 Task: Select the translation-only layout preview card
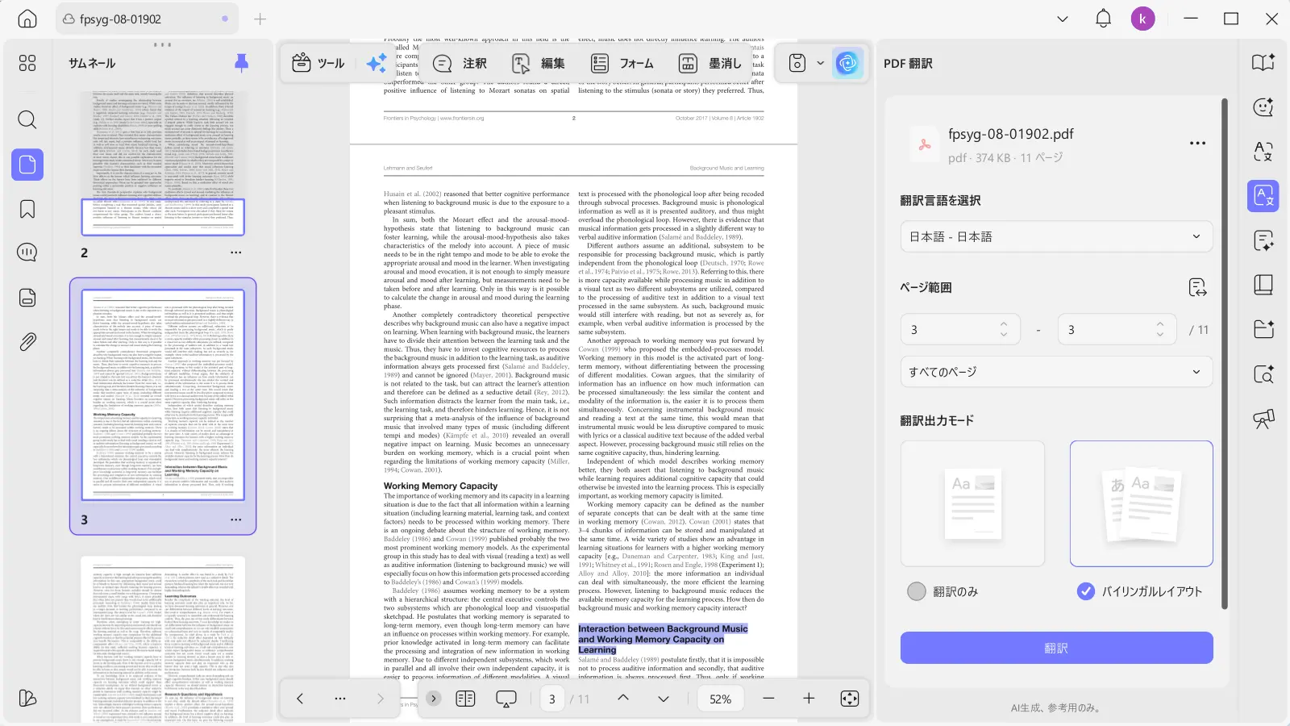coord(972,503)
